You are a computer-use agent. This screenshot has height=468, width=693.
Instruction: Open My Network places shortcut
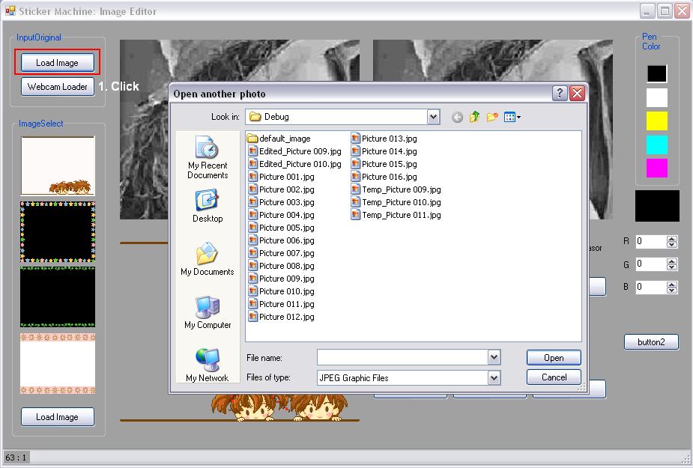tap(208, 365)
